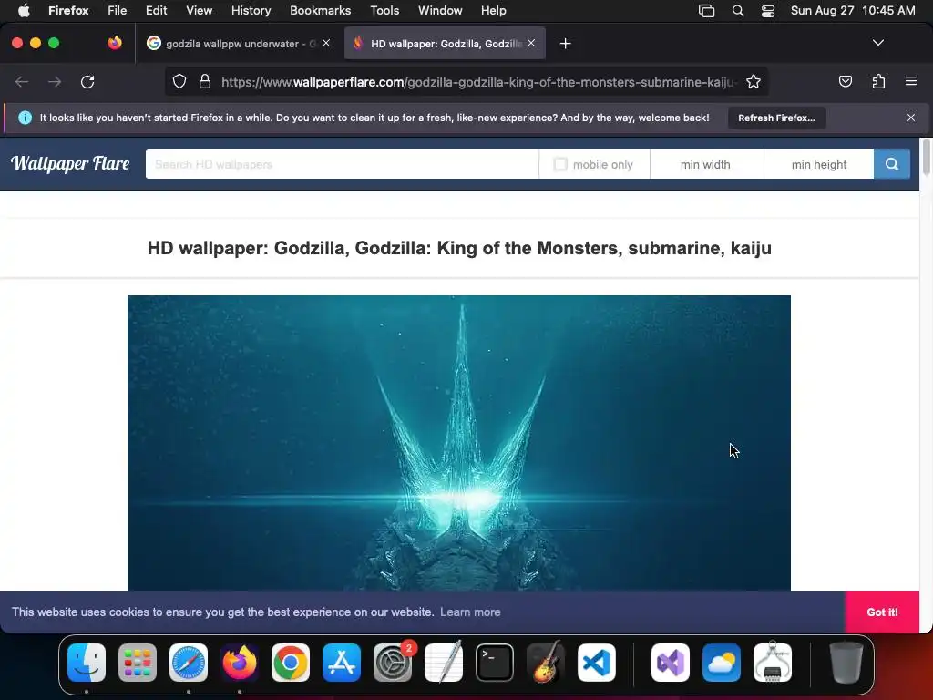Reload the page with the refresh icon
Image resolution: width=933 pixels, height=700 pixels.
coord(87,81)
